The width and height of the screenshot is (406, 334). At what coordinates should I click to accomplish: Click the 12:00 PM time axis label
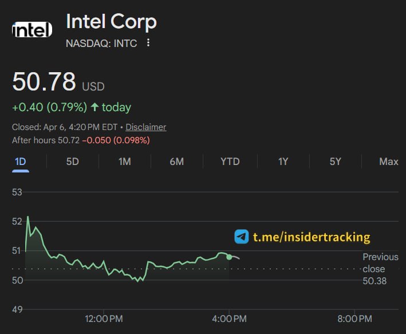tap(104, 319)
